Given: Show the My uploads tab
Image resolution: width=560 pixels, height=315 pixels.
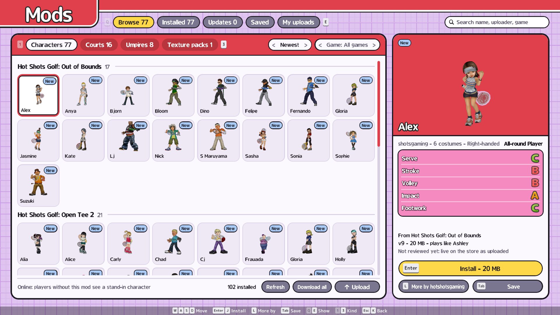Looking at the screenshot, I should click(x=298, y=22).
